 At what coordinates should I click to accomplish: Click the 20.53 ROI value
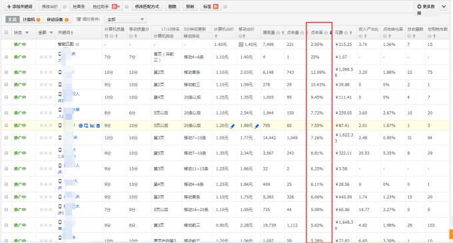tap(364, 153)
